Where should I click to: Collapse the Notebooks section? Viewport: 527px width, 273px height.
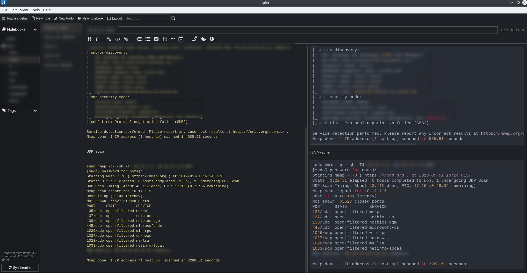click(35, 29)
